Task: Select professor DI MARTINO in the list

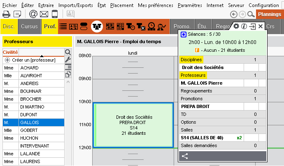Action: pyautogui.click(x=33, y=107)
